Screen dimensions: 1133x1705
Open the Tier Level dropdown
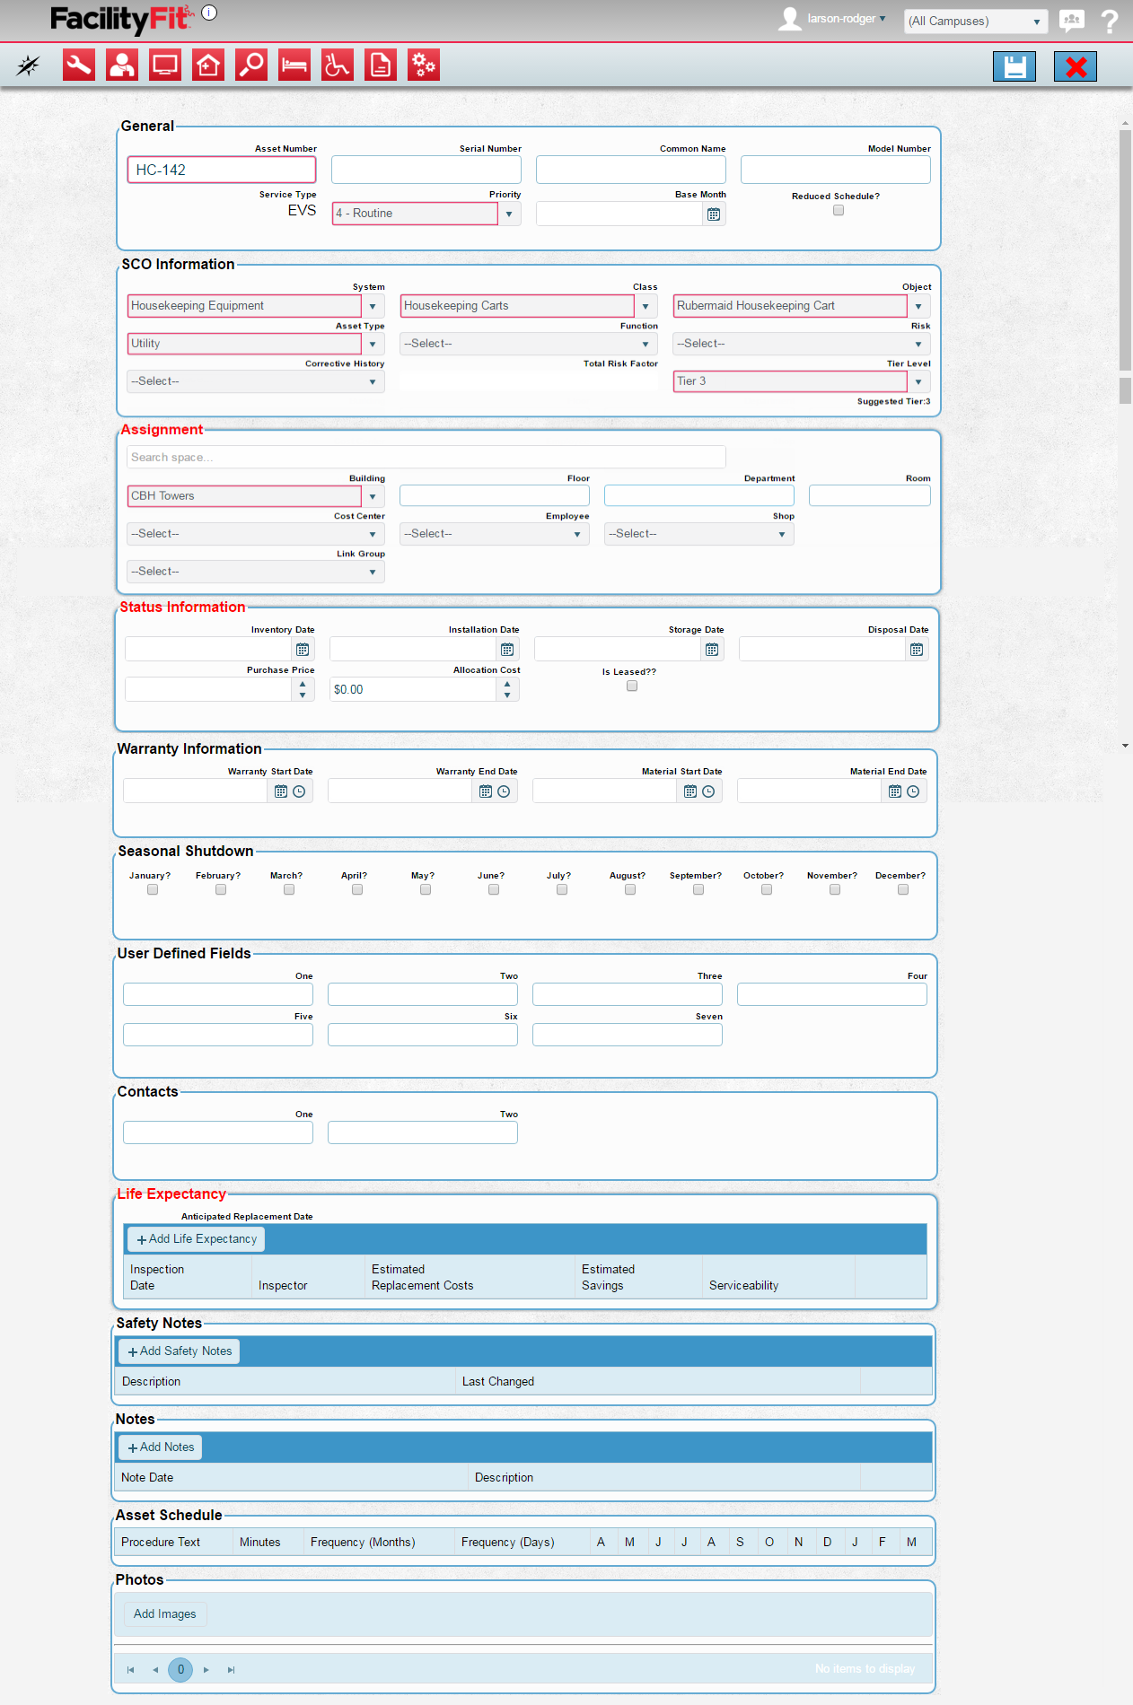point(918,381)
